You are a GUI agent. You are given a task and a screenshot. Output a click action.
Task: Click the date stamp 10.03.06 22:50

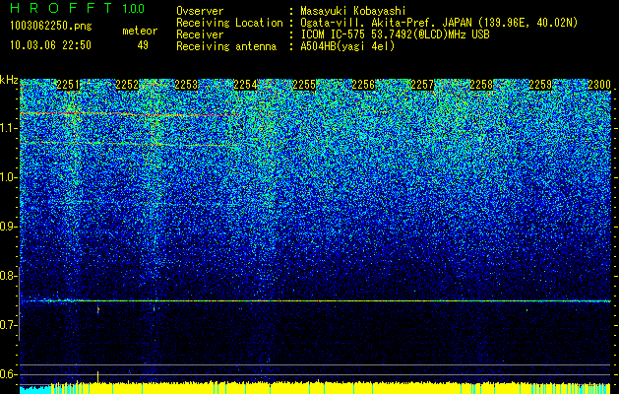pyautogui.click(x=50, y=45)
